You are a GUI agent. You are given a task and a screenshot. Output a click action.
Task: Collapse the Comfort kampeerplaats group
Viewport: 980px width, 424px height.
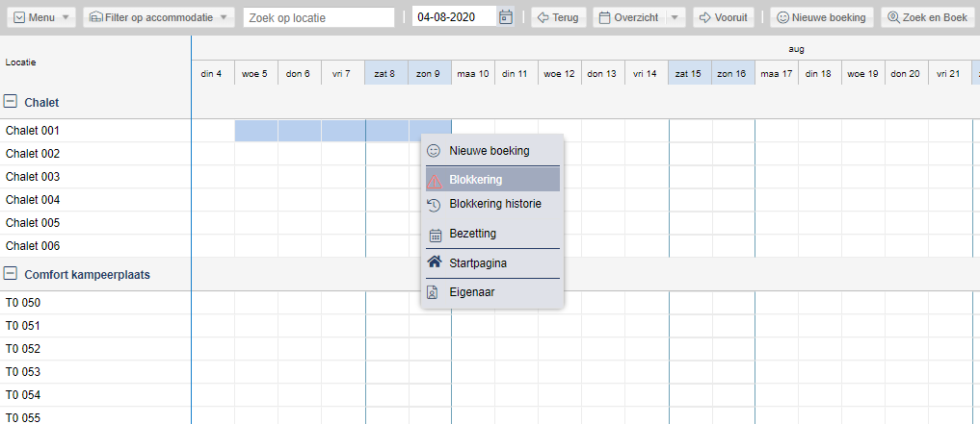tap(11, 274)
